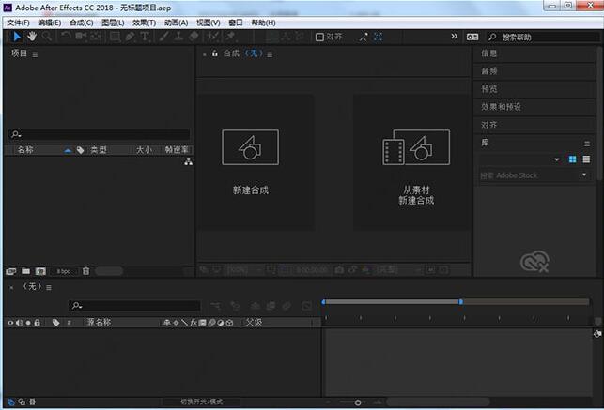Expand the 效果和预设 panel
Image resolution: width=604 pixels, height=410 pixels.
(x=501, y=107)
